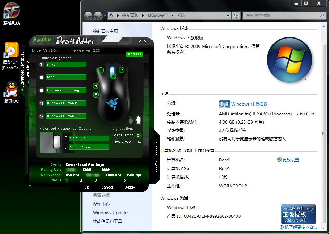This screenshot has width=329, height=234.
Task: Click mouse button 1 marker on diagram
Action: [101, 70]
